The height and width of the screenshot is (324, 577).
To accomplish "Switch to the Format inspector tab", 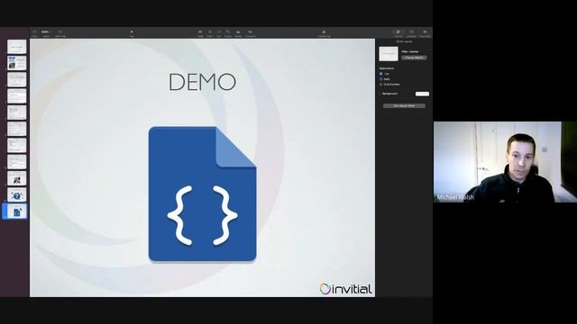I will click(x=398, y=33).
